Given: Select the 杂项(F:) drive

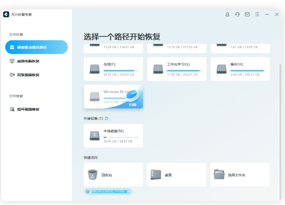Looking at the screenshot, I should [113, 69].
